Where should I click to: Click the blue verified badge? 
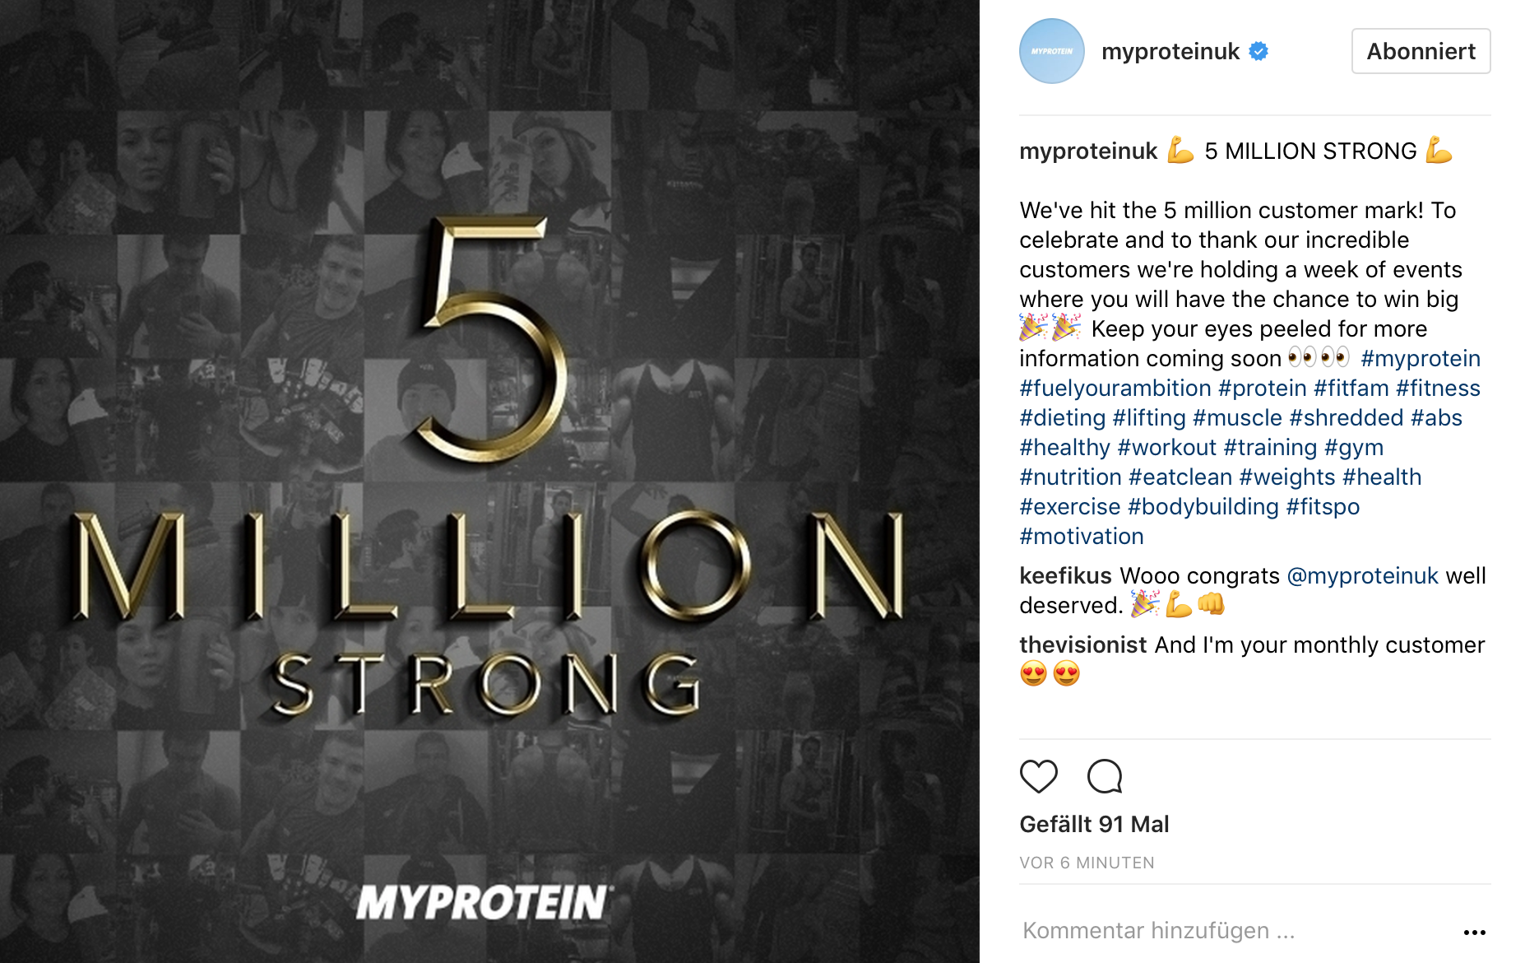coord(1258,51)
